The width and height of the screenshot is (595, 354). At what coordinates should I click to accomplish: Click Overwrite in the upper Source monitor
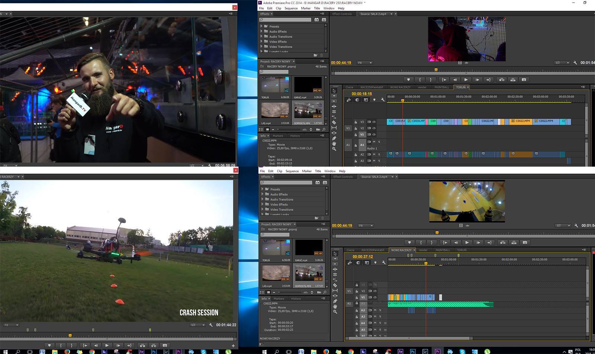[x=513, y=80]
